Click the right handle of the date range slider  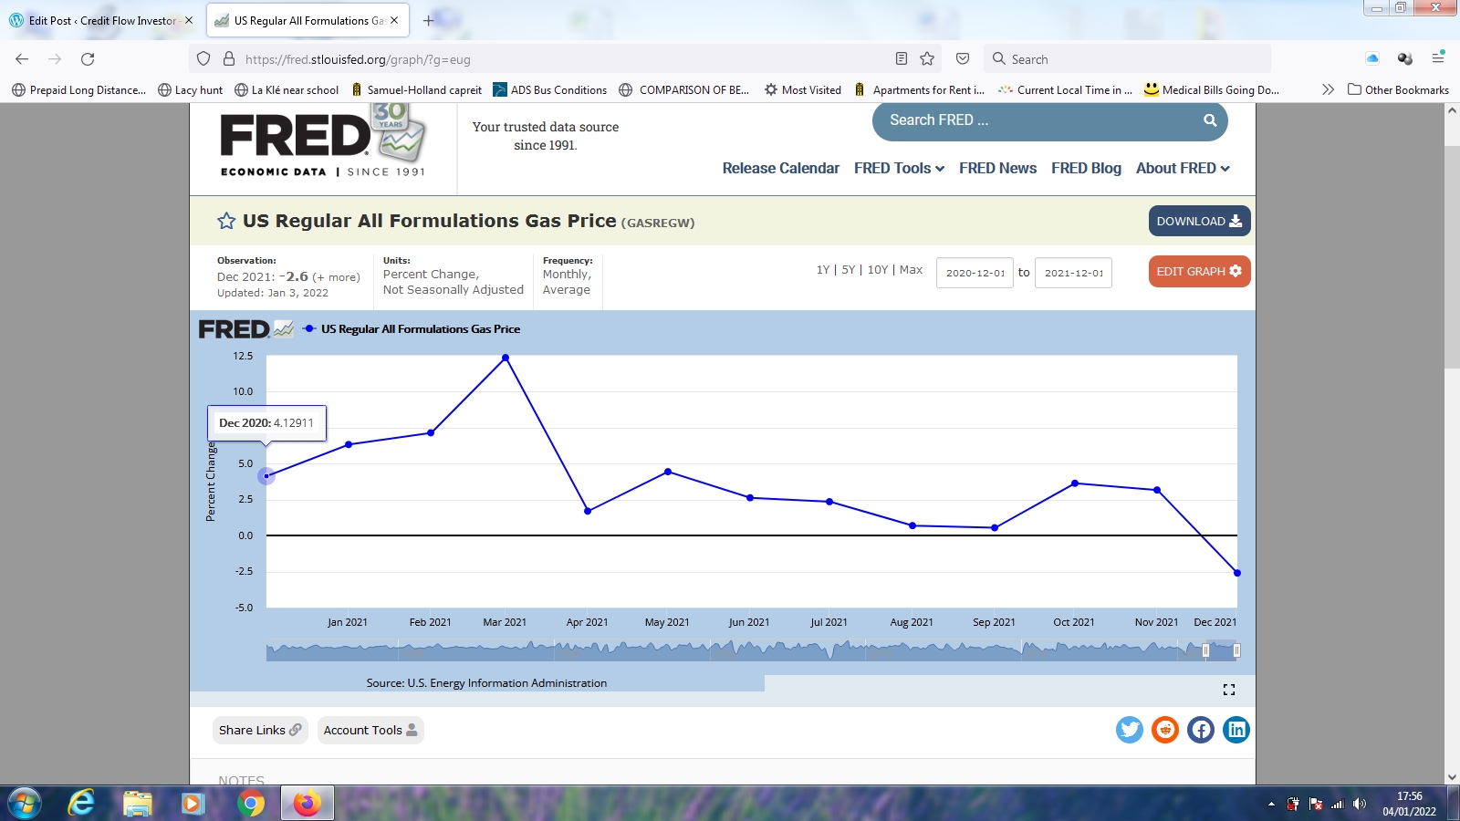pos(1236,650)
